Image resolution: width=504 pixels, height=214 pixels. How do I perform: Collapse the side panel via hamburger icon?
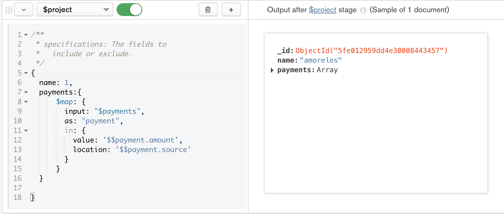pos(8,10)
